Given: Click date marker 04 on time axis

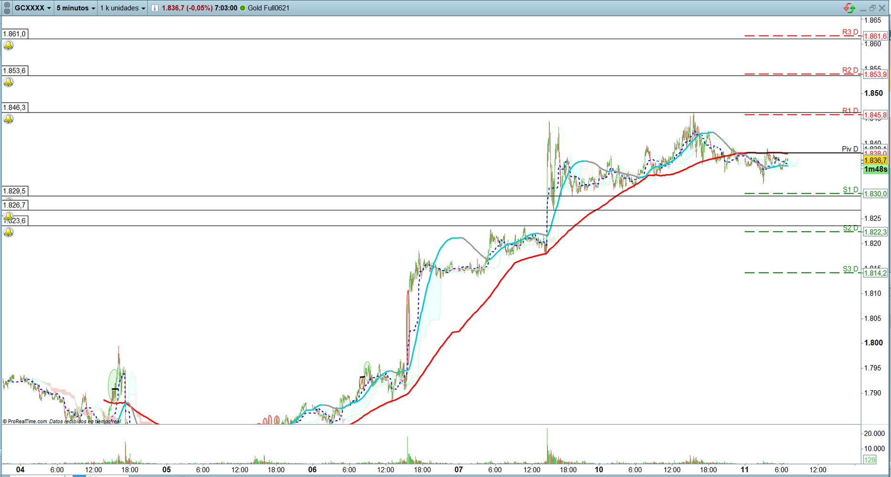Looking at the screenshot, I should coord(20,469).
